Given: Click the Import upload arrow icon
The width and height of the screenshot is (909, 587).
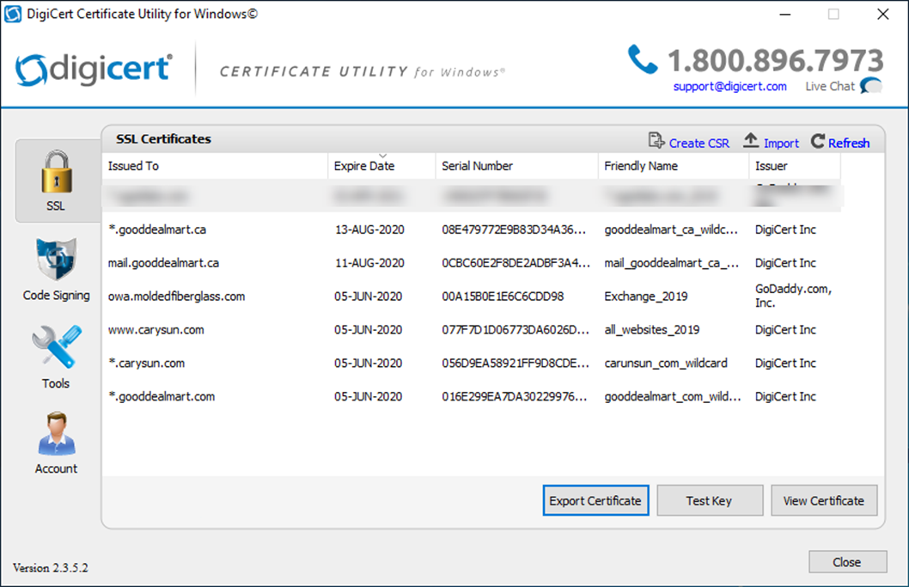Looking at the screenshot, I should [751, 140].
